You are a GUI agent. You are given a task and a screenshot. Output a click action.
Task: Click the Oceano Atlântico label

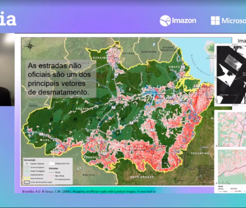coord(200,65)
